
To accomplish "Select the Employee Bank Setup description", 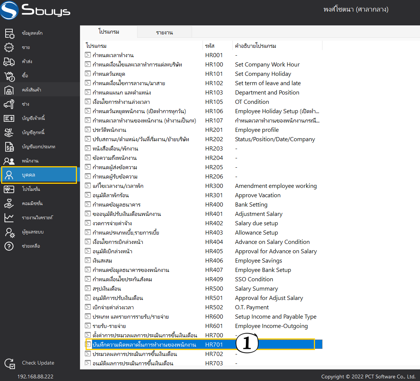I will [263, 270].
